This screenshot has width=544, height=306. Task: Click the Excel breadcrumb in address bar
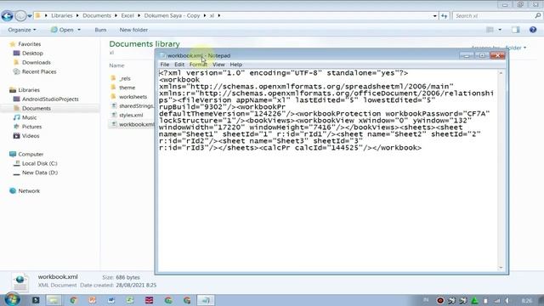click(127, 15)
